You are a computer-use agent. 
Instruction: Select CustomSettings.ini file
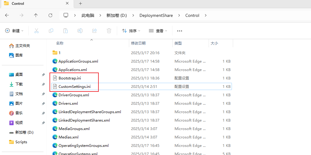point(141,86)
